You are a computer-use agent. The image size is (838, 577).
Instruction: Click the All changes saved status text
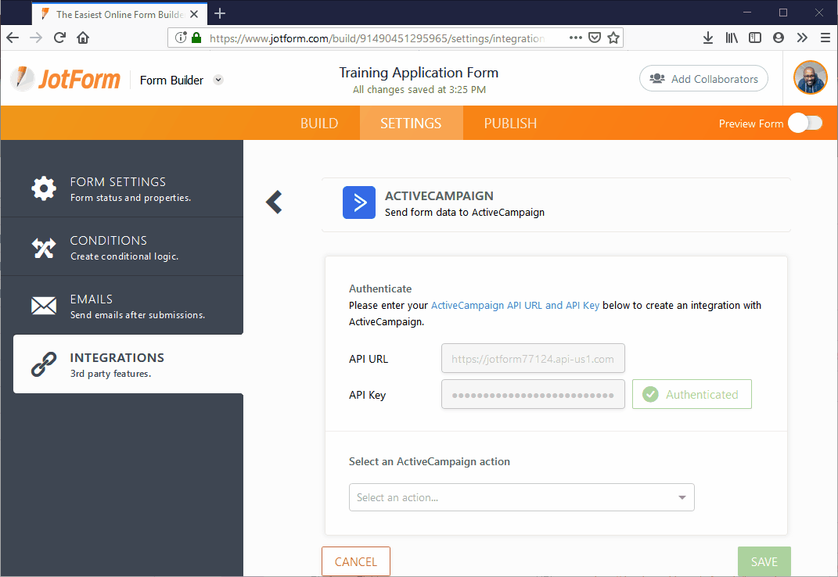click(x=419, y=90)
